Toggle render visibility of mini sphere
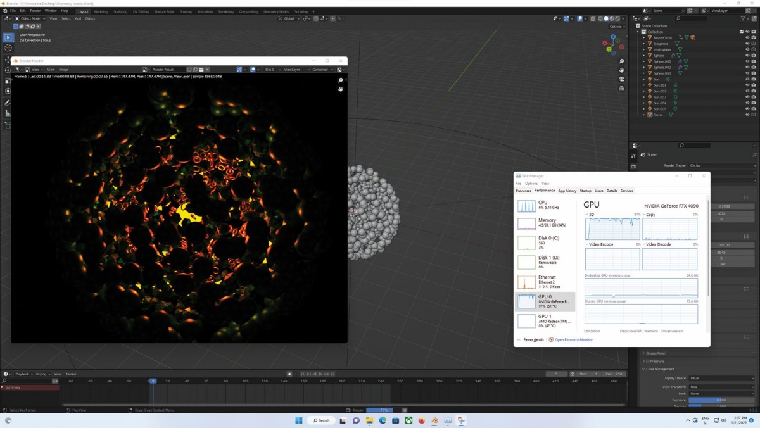The width and height of the screenshot is (760, 428). pos(754,49)
